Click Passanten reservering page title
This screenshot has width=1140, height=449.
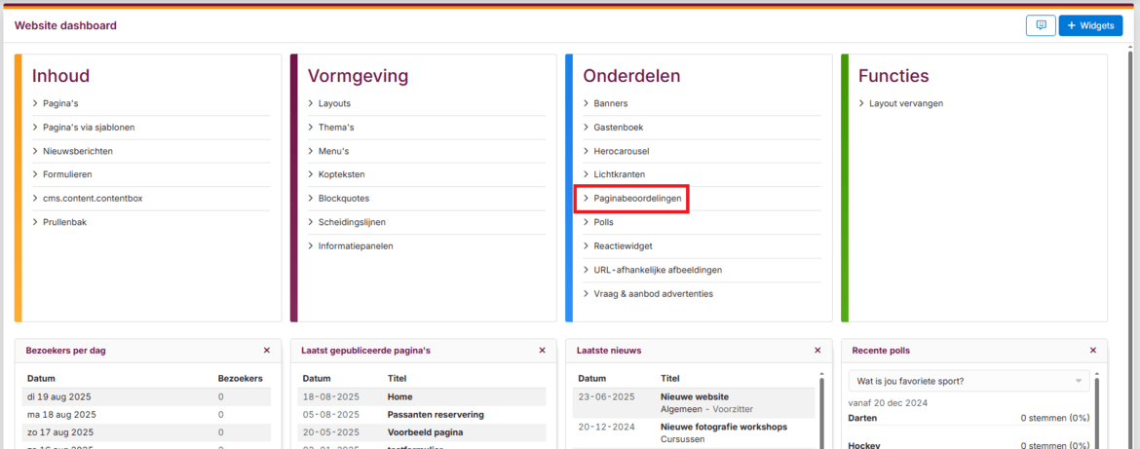coord(436,414)
